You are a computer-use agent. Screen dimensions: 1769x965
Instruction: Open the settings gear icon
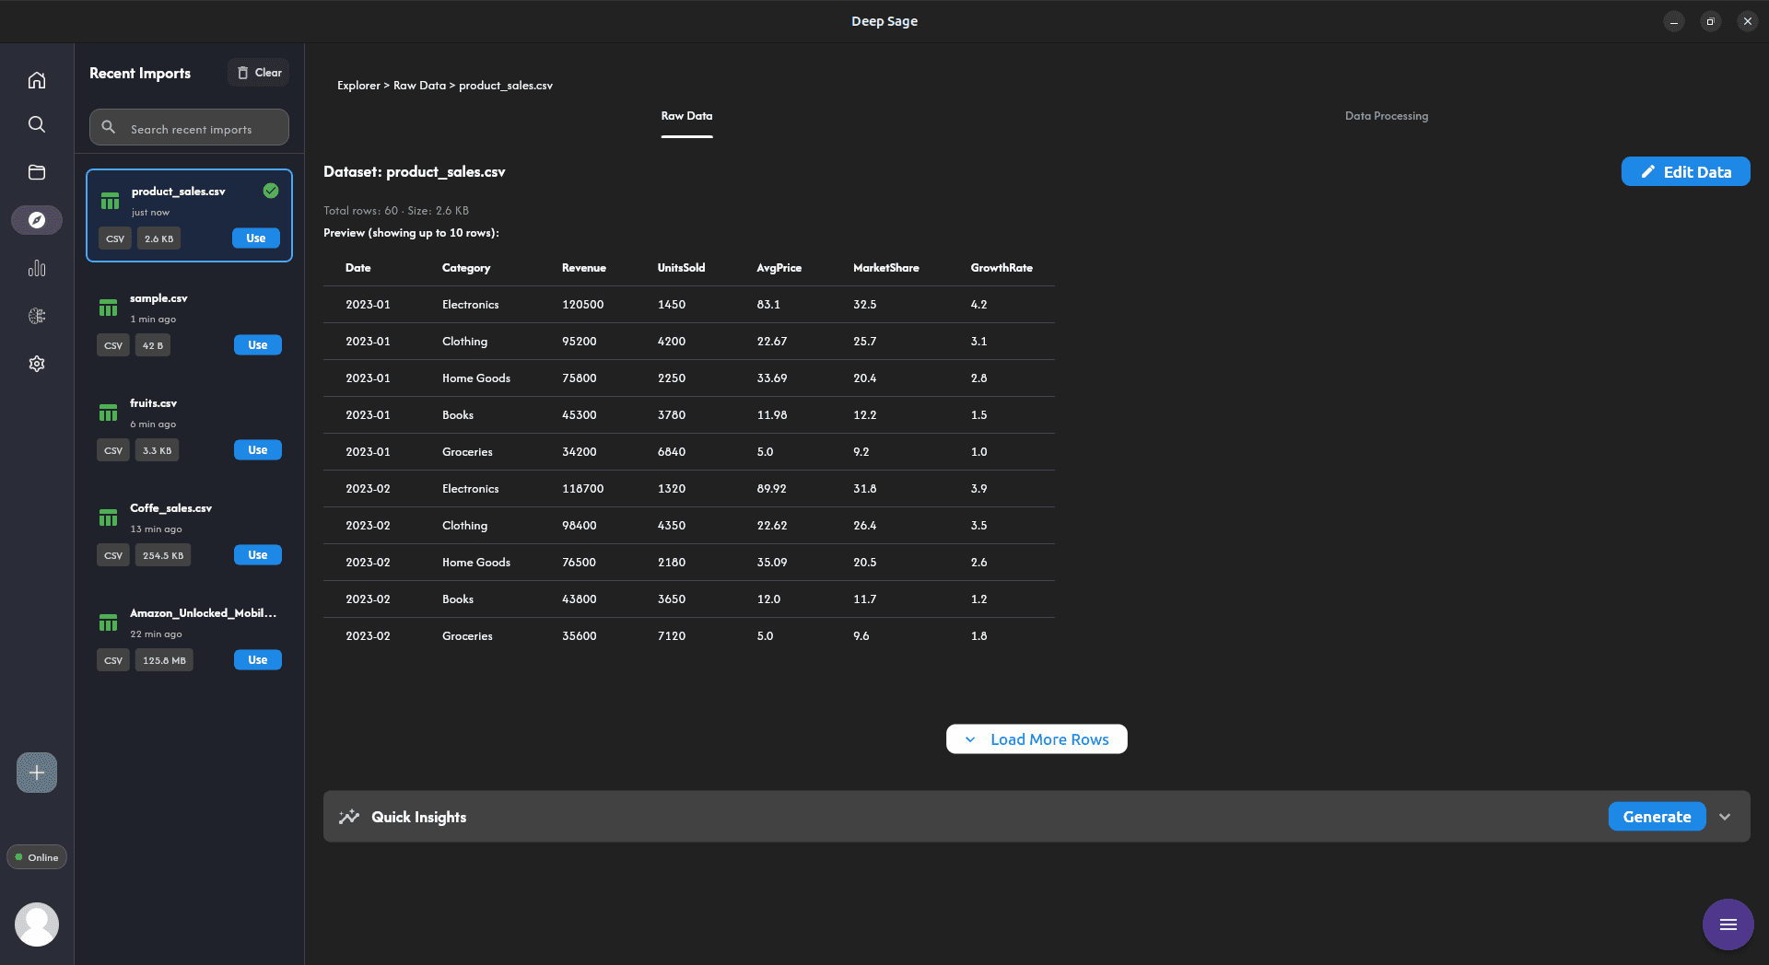pyautogui.click(x=37, y=364)
